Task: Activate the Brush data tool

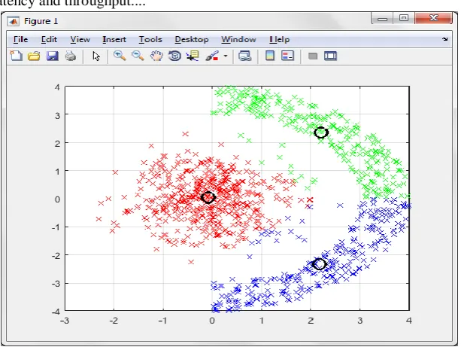Action: click(x=212, y=56)
